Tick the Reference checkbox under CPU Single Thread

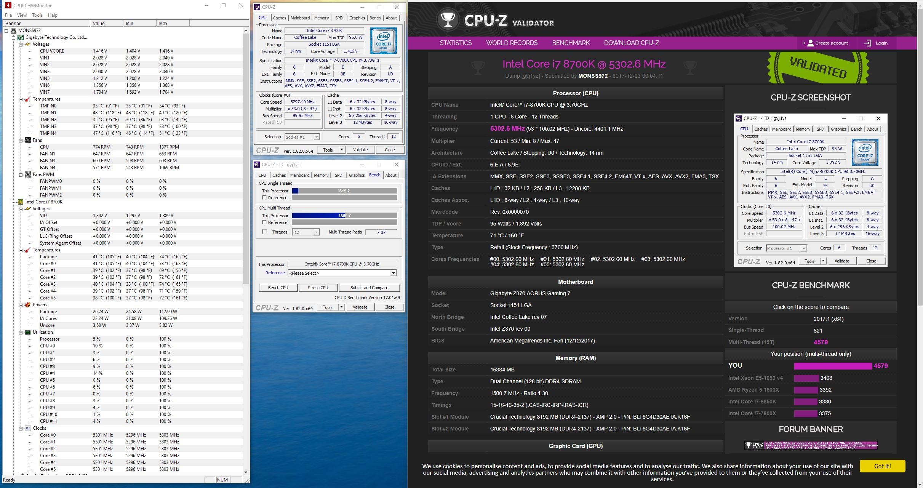coord(264,198)
